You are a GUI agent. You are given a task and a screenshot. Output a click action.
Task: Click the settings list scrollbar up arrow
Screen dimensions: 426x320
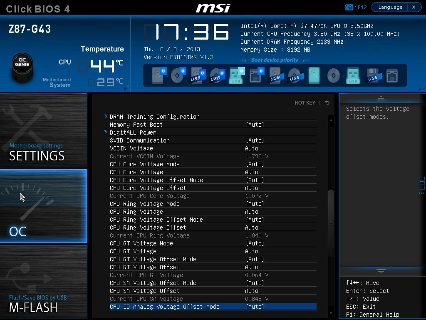[x=331, y=120]
